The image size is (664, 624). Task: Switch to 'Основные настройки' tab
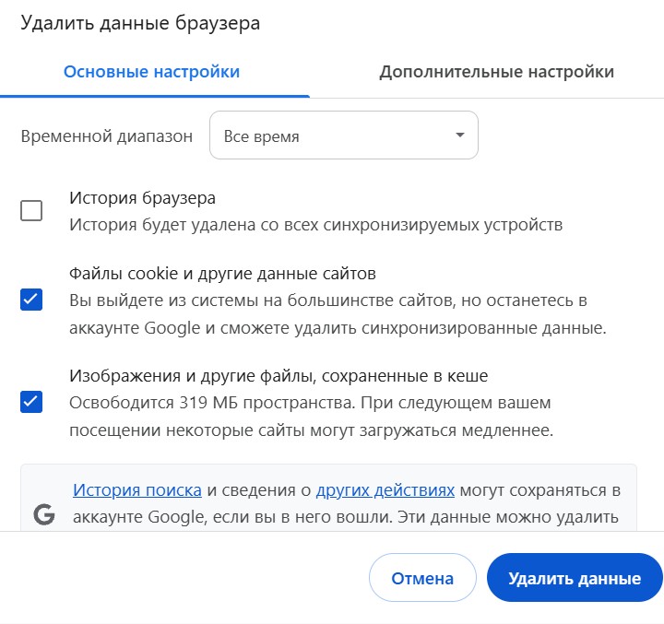(151, 72)
